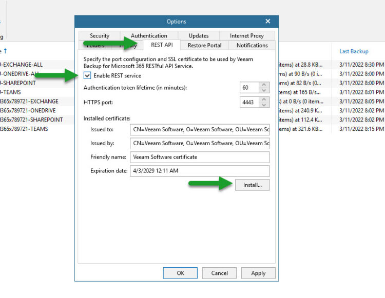
Task: Increase HTTPS port with up arrow
Action: point(264,100)
